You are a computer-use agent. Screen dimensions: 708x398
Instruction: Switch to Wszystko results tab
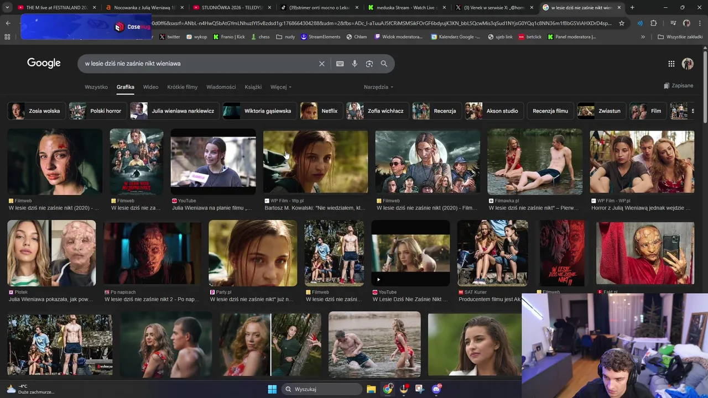coord(96,87)
